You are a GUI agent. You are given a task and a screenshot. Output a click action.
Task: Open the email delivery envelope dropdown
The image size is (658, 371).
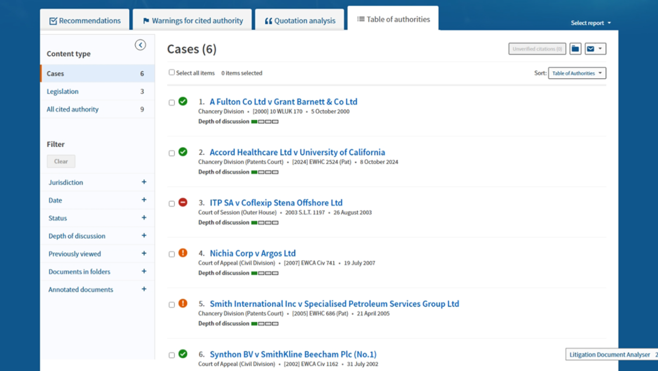pos(595,49)
